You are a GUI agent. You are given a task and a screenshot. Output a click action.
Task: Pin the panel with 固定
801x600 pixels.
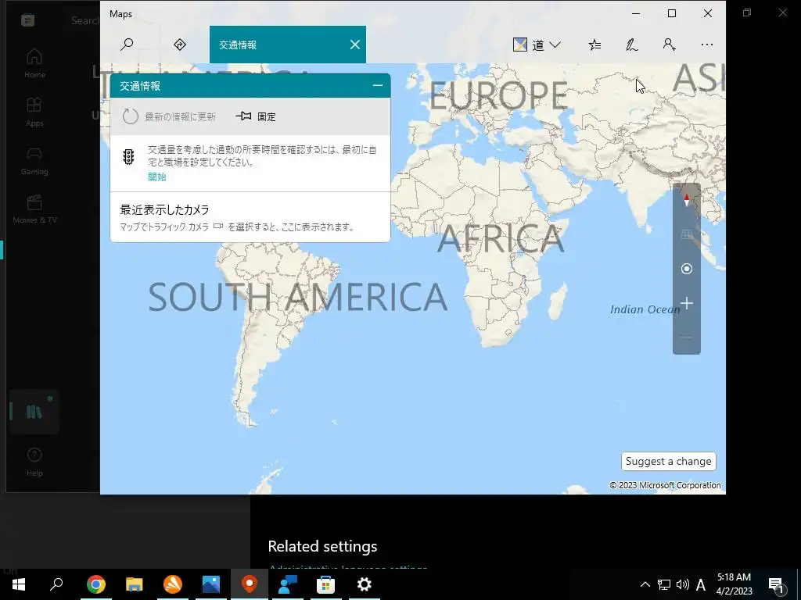click(256, 116)
